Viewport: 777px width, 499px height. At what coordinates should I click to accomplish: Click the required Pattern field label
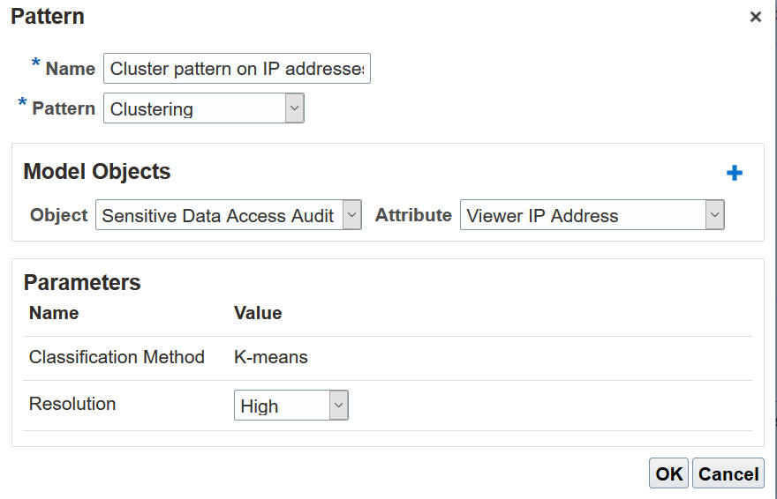tap(64, 108)
